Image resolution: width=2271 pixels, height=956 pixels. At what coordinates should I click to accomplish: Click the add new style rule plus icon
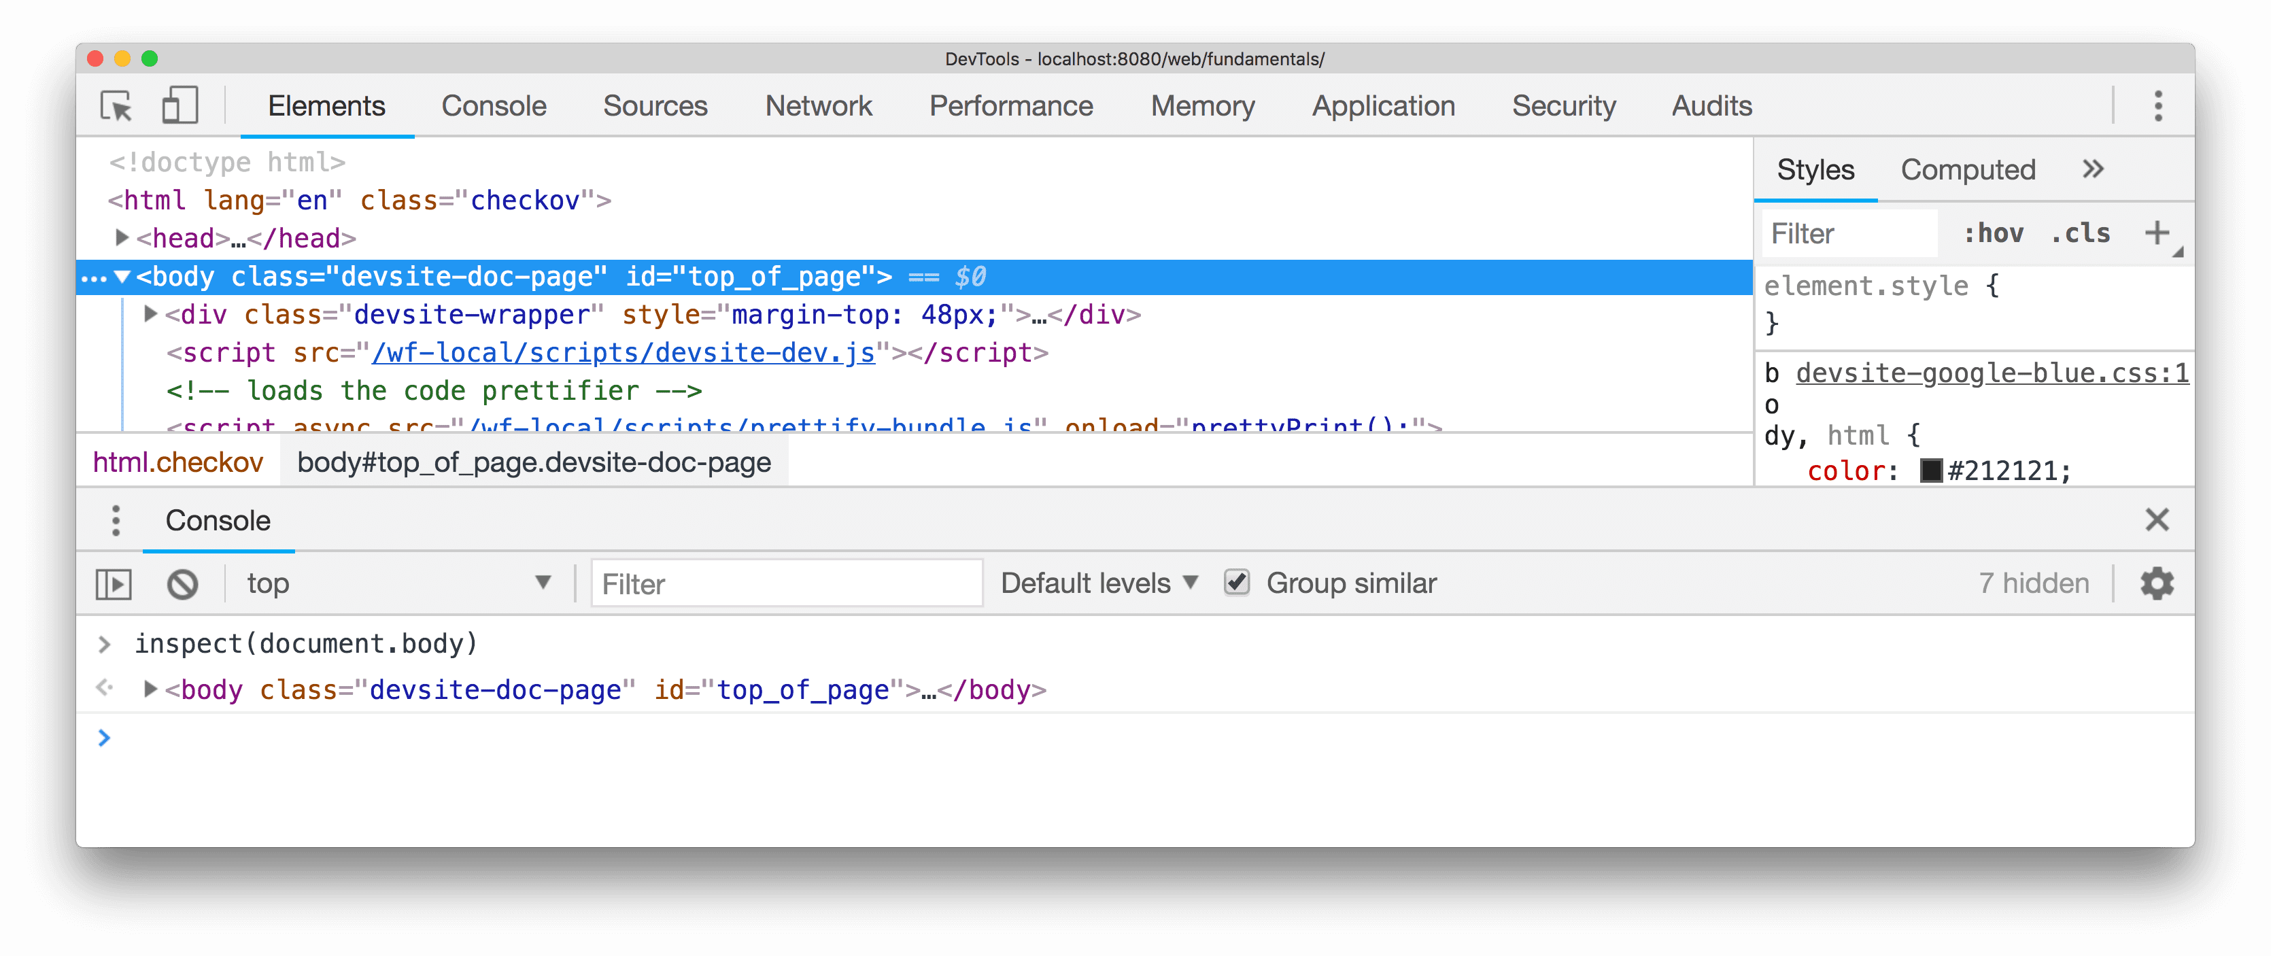pyautogui.click(x=2159, y=232)
